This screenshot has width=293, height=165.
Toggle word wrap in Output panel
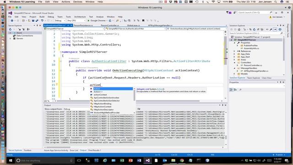click(139, 109)
